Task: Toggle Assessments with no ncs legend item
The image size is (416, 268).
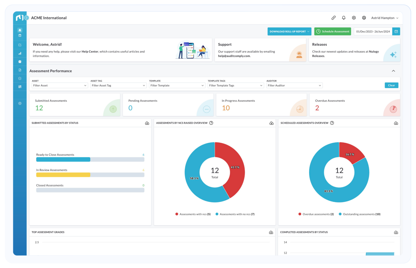Action: pyautogui.click(x=235, y=214)
